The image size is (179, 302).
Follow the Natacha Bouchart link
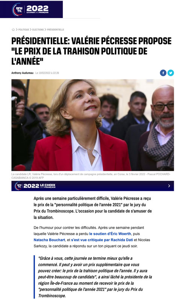pyautogui.click(x=49, y=240)
